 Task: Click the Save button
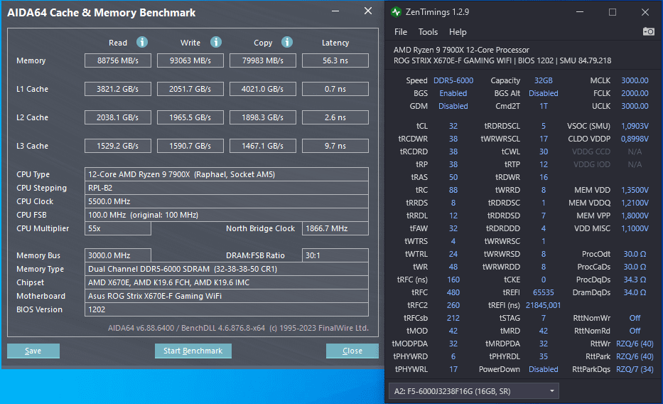[33, 351]
